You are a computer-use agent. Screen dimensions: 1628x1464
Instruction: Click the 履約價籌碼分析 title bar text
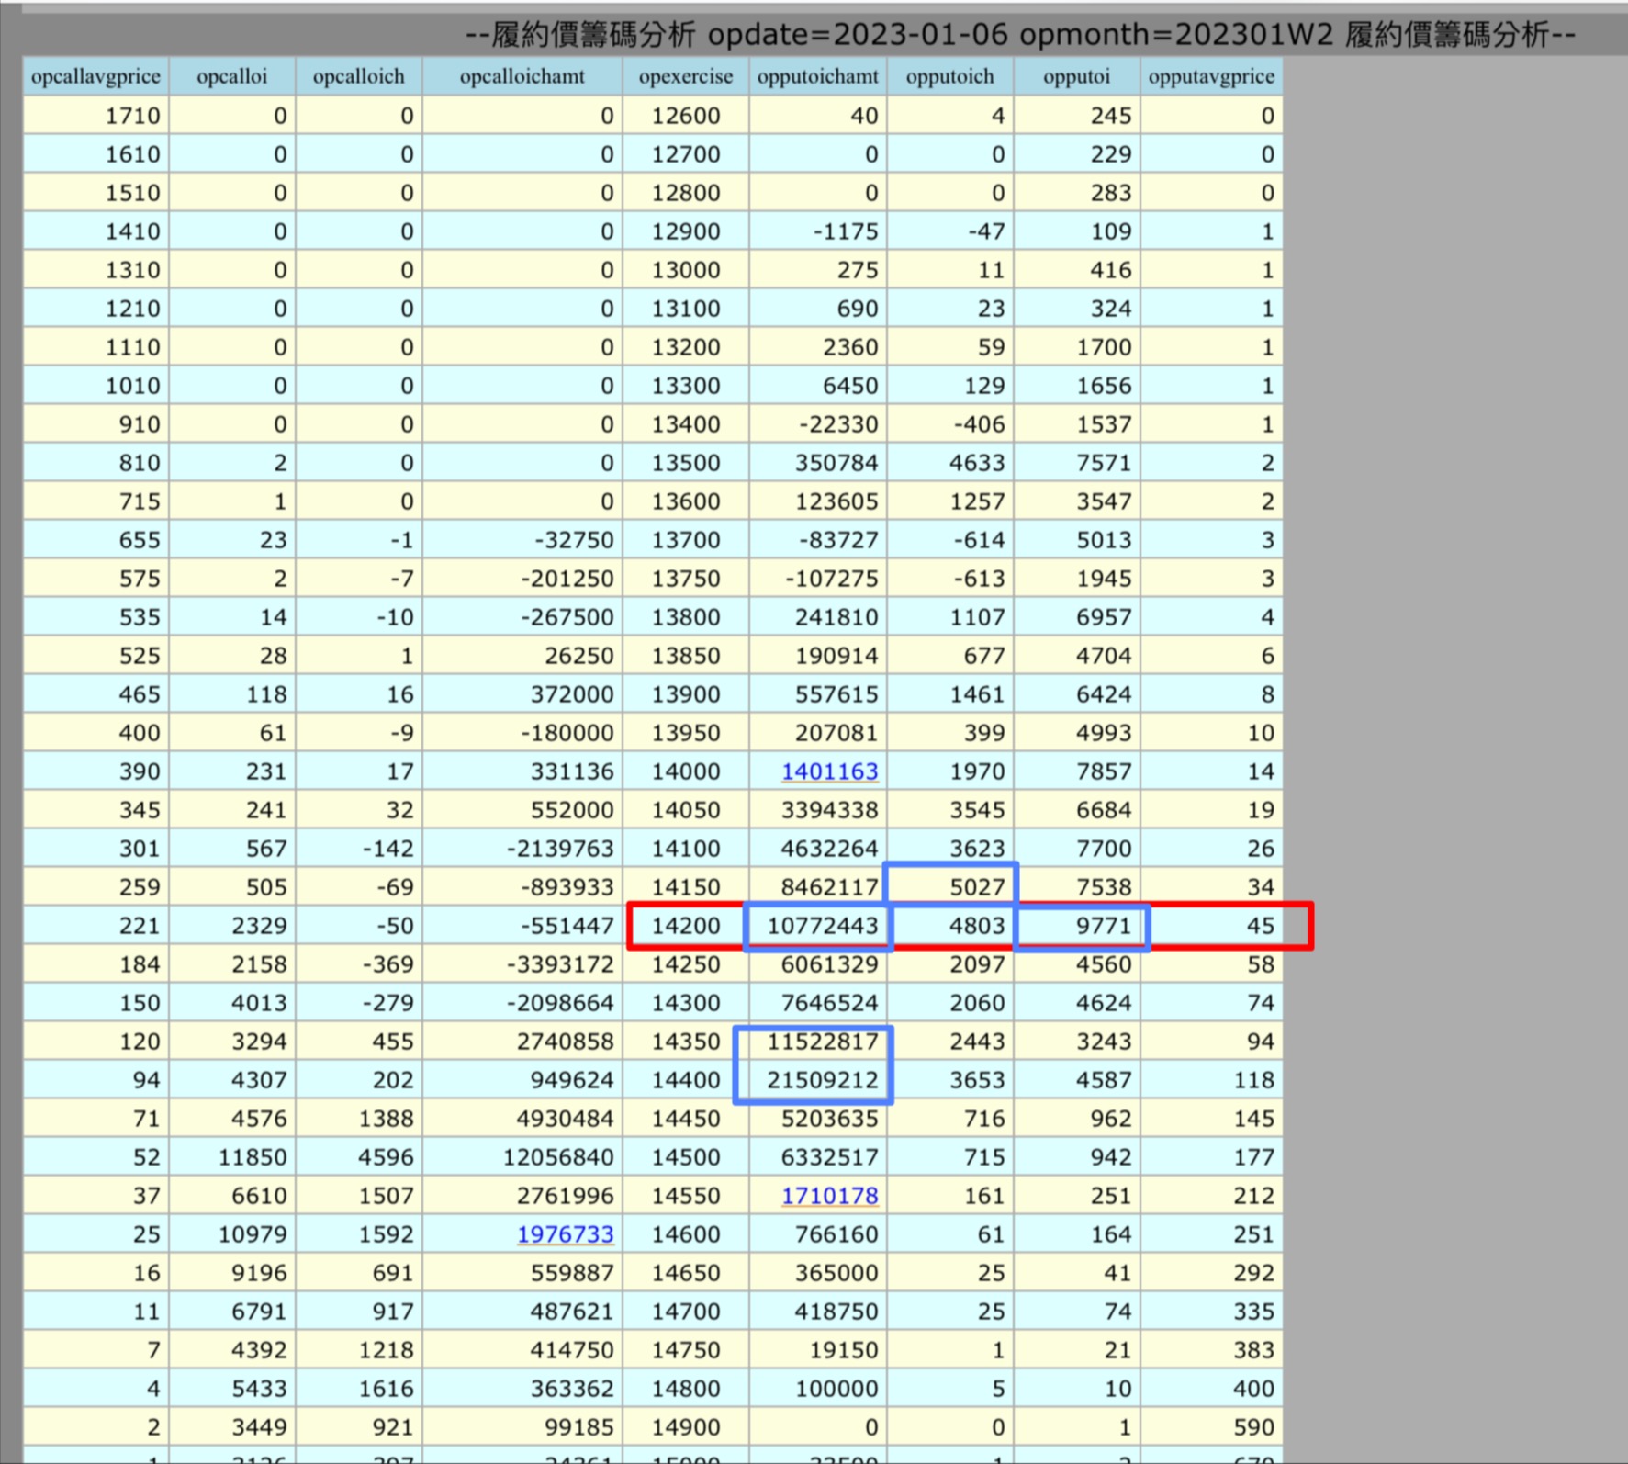1019,35
